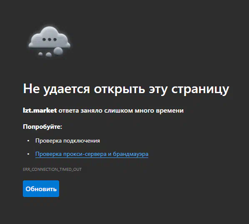Click the word страницу in the heading

point(200,89)
